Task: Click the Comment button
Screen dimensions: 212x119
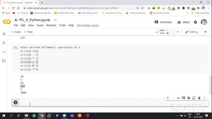Action: click(163, 22)
